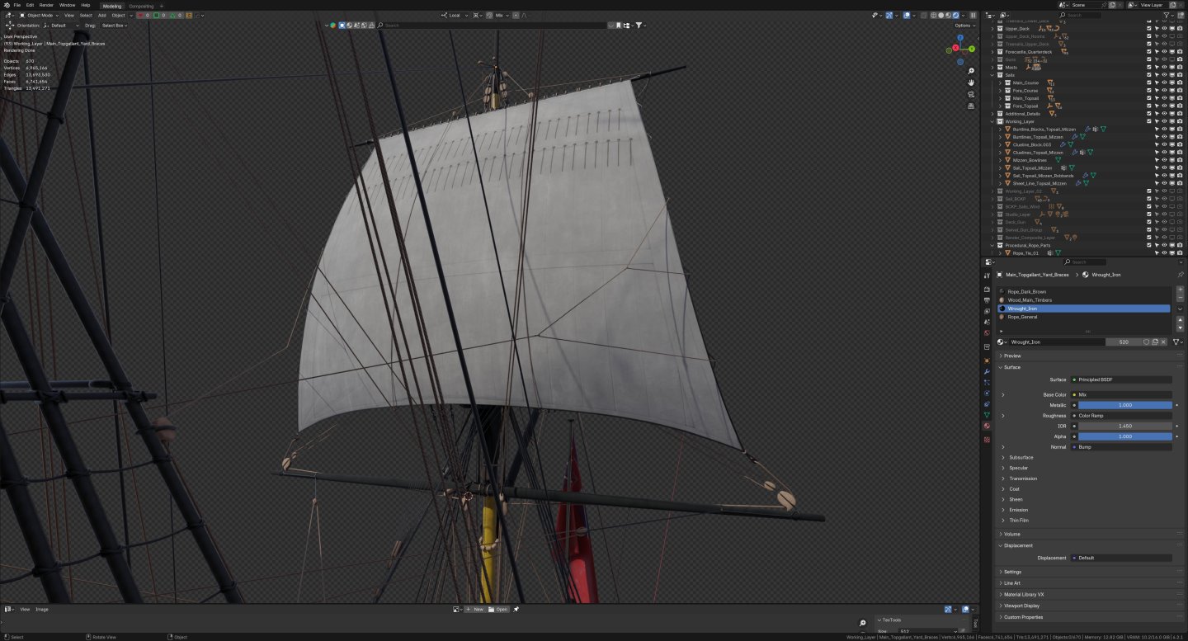Click the Color Ramp roughness link
The image size is (1188, 641).
(x=1121, y=416)
